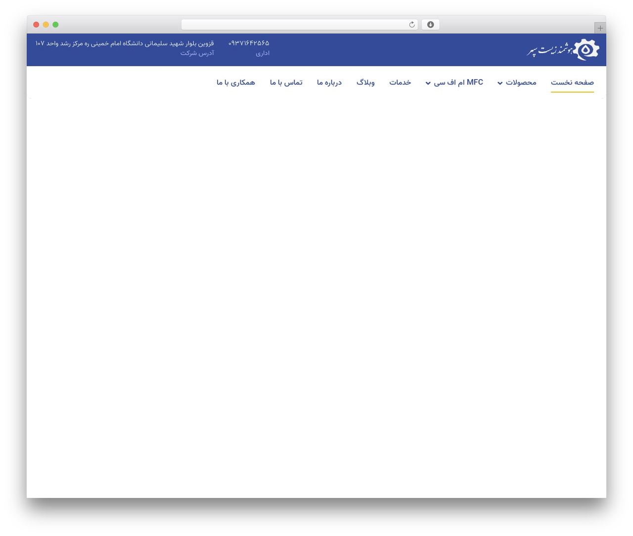Go to تماس با ما page
The height and width of the screenshot is (536, 633).
[x=286, y=83]
